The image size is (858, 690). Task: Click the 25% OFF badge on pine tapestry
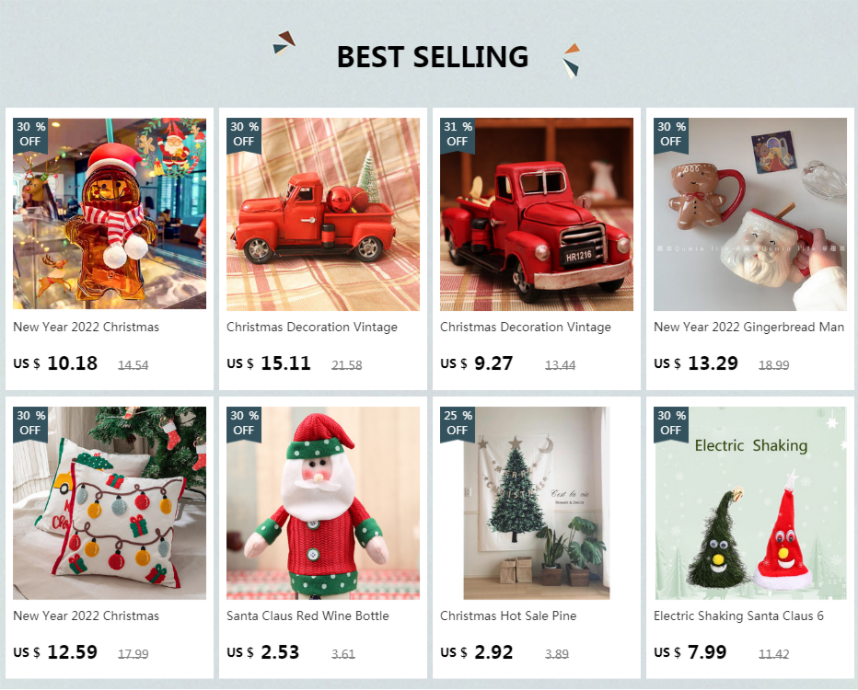coord(458,423)
